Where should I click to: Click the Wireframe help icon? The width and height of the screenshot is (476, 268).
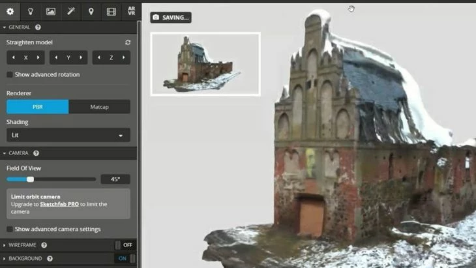pyautogui.click(x=44, y=245)
